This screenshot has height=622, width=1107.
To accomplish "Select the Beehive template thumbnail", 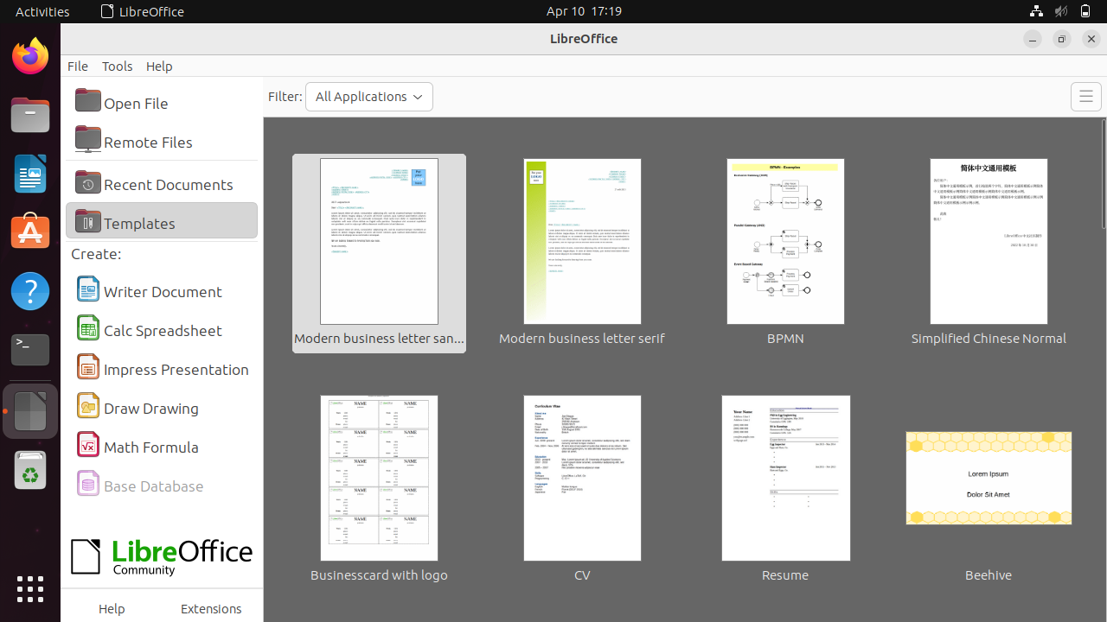I will pyautogui.click(x=989, y=478).
